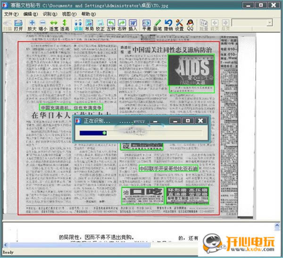Select region 中印联手开采哥伦比亚石油
The image size is (283, 258).
coord(168,169)
